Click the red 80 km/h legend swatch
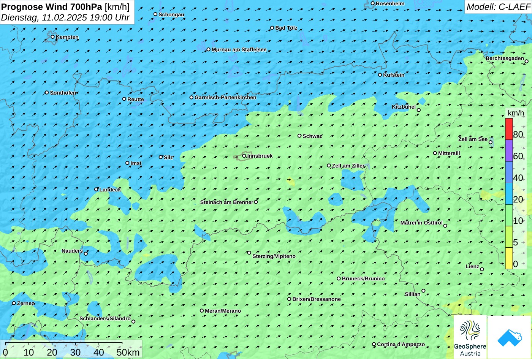The height and width of the screenshot is (359, 532). click(509, 129)
